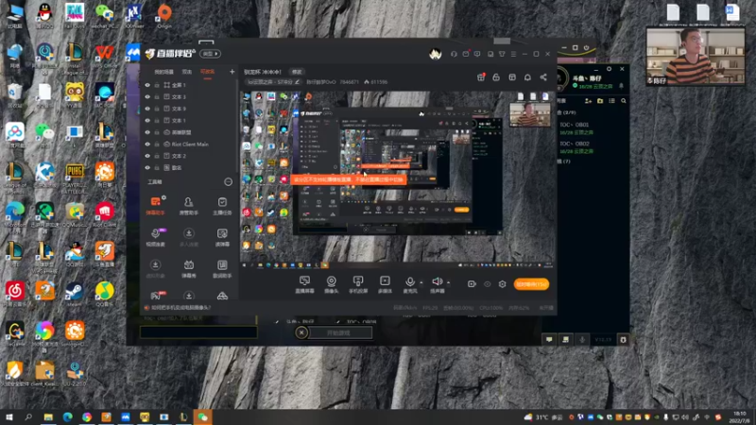Screen dimensions: 756x425
Task: Click the orange start streaming button
Action: click(x=531, y=284)
